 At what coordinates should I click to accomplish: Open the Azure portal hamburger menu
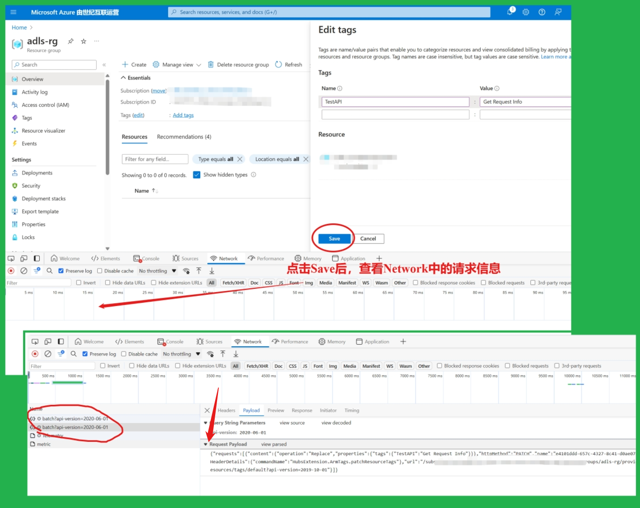[13, 12]
